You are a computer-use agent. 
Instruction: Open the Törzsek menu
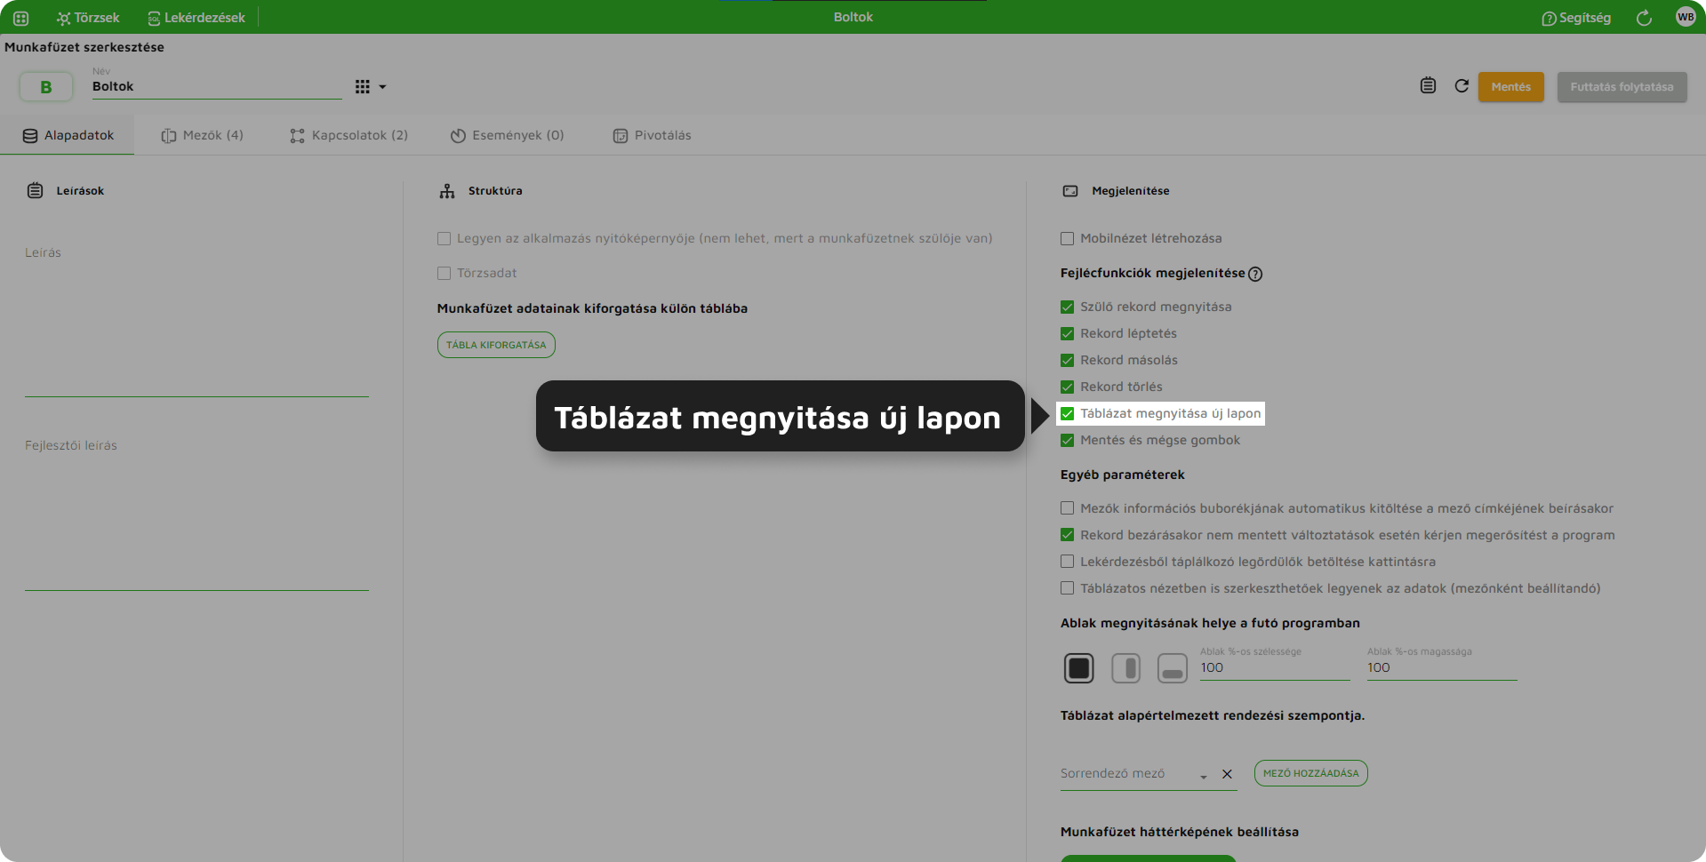[87, 18]
